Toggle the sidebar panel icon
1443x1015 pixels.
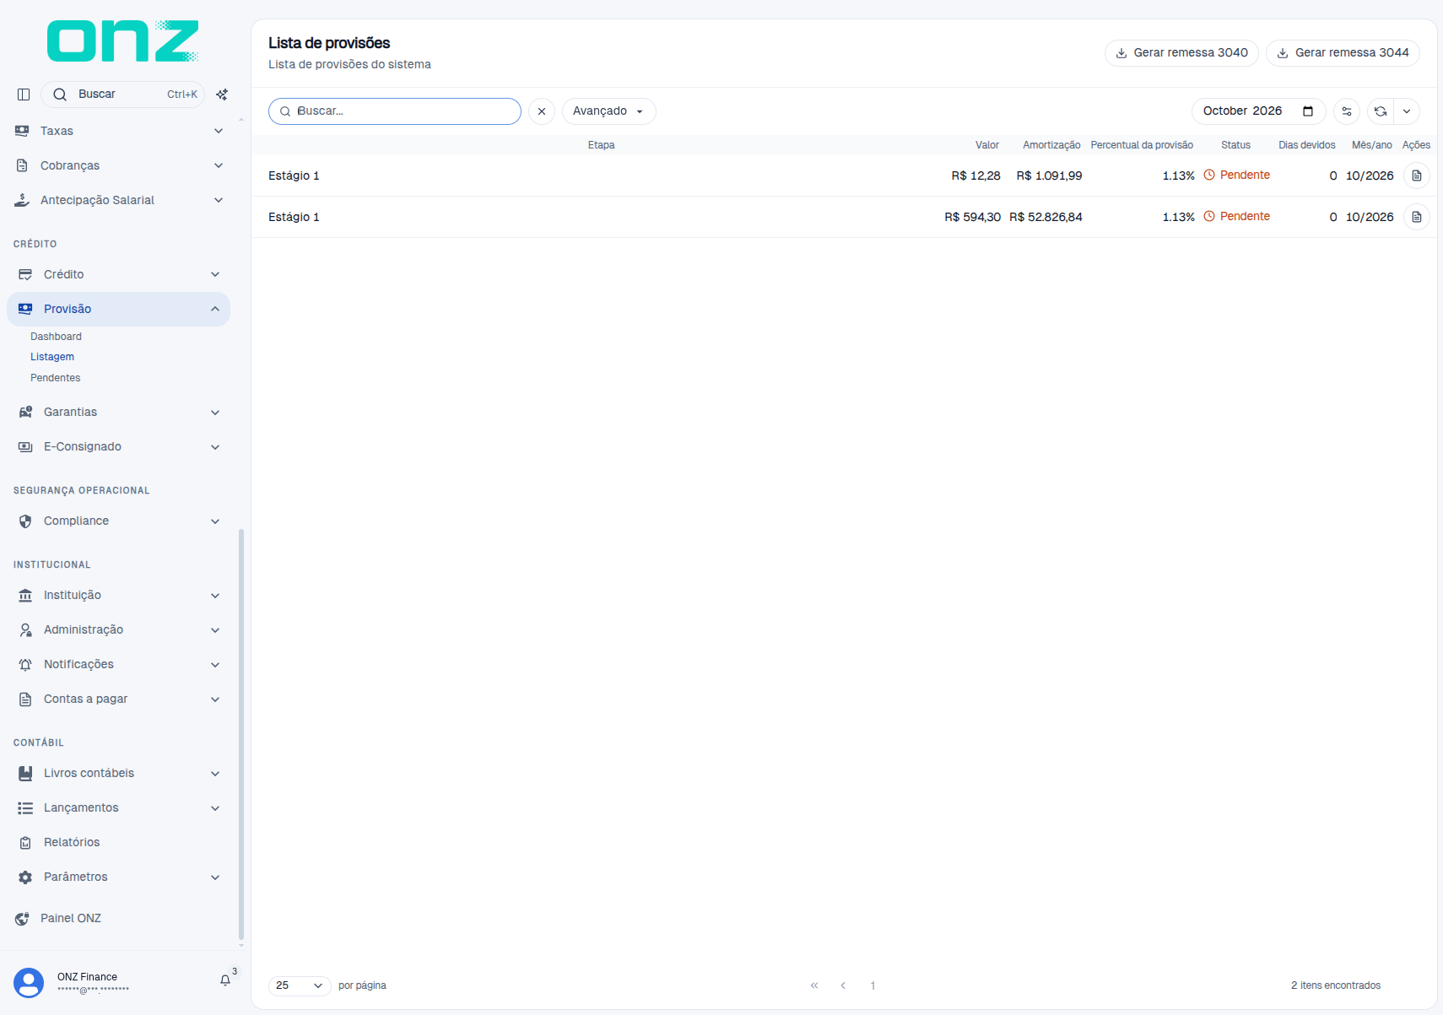click(x=24, y=94)
